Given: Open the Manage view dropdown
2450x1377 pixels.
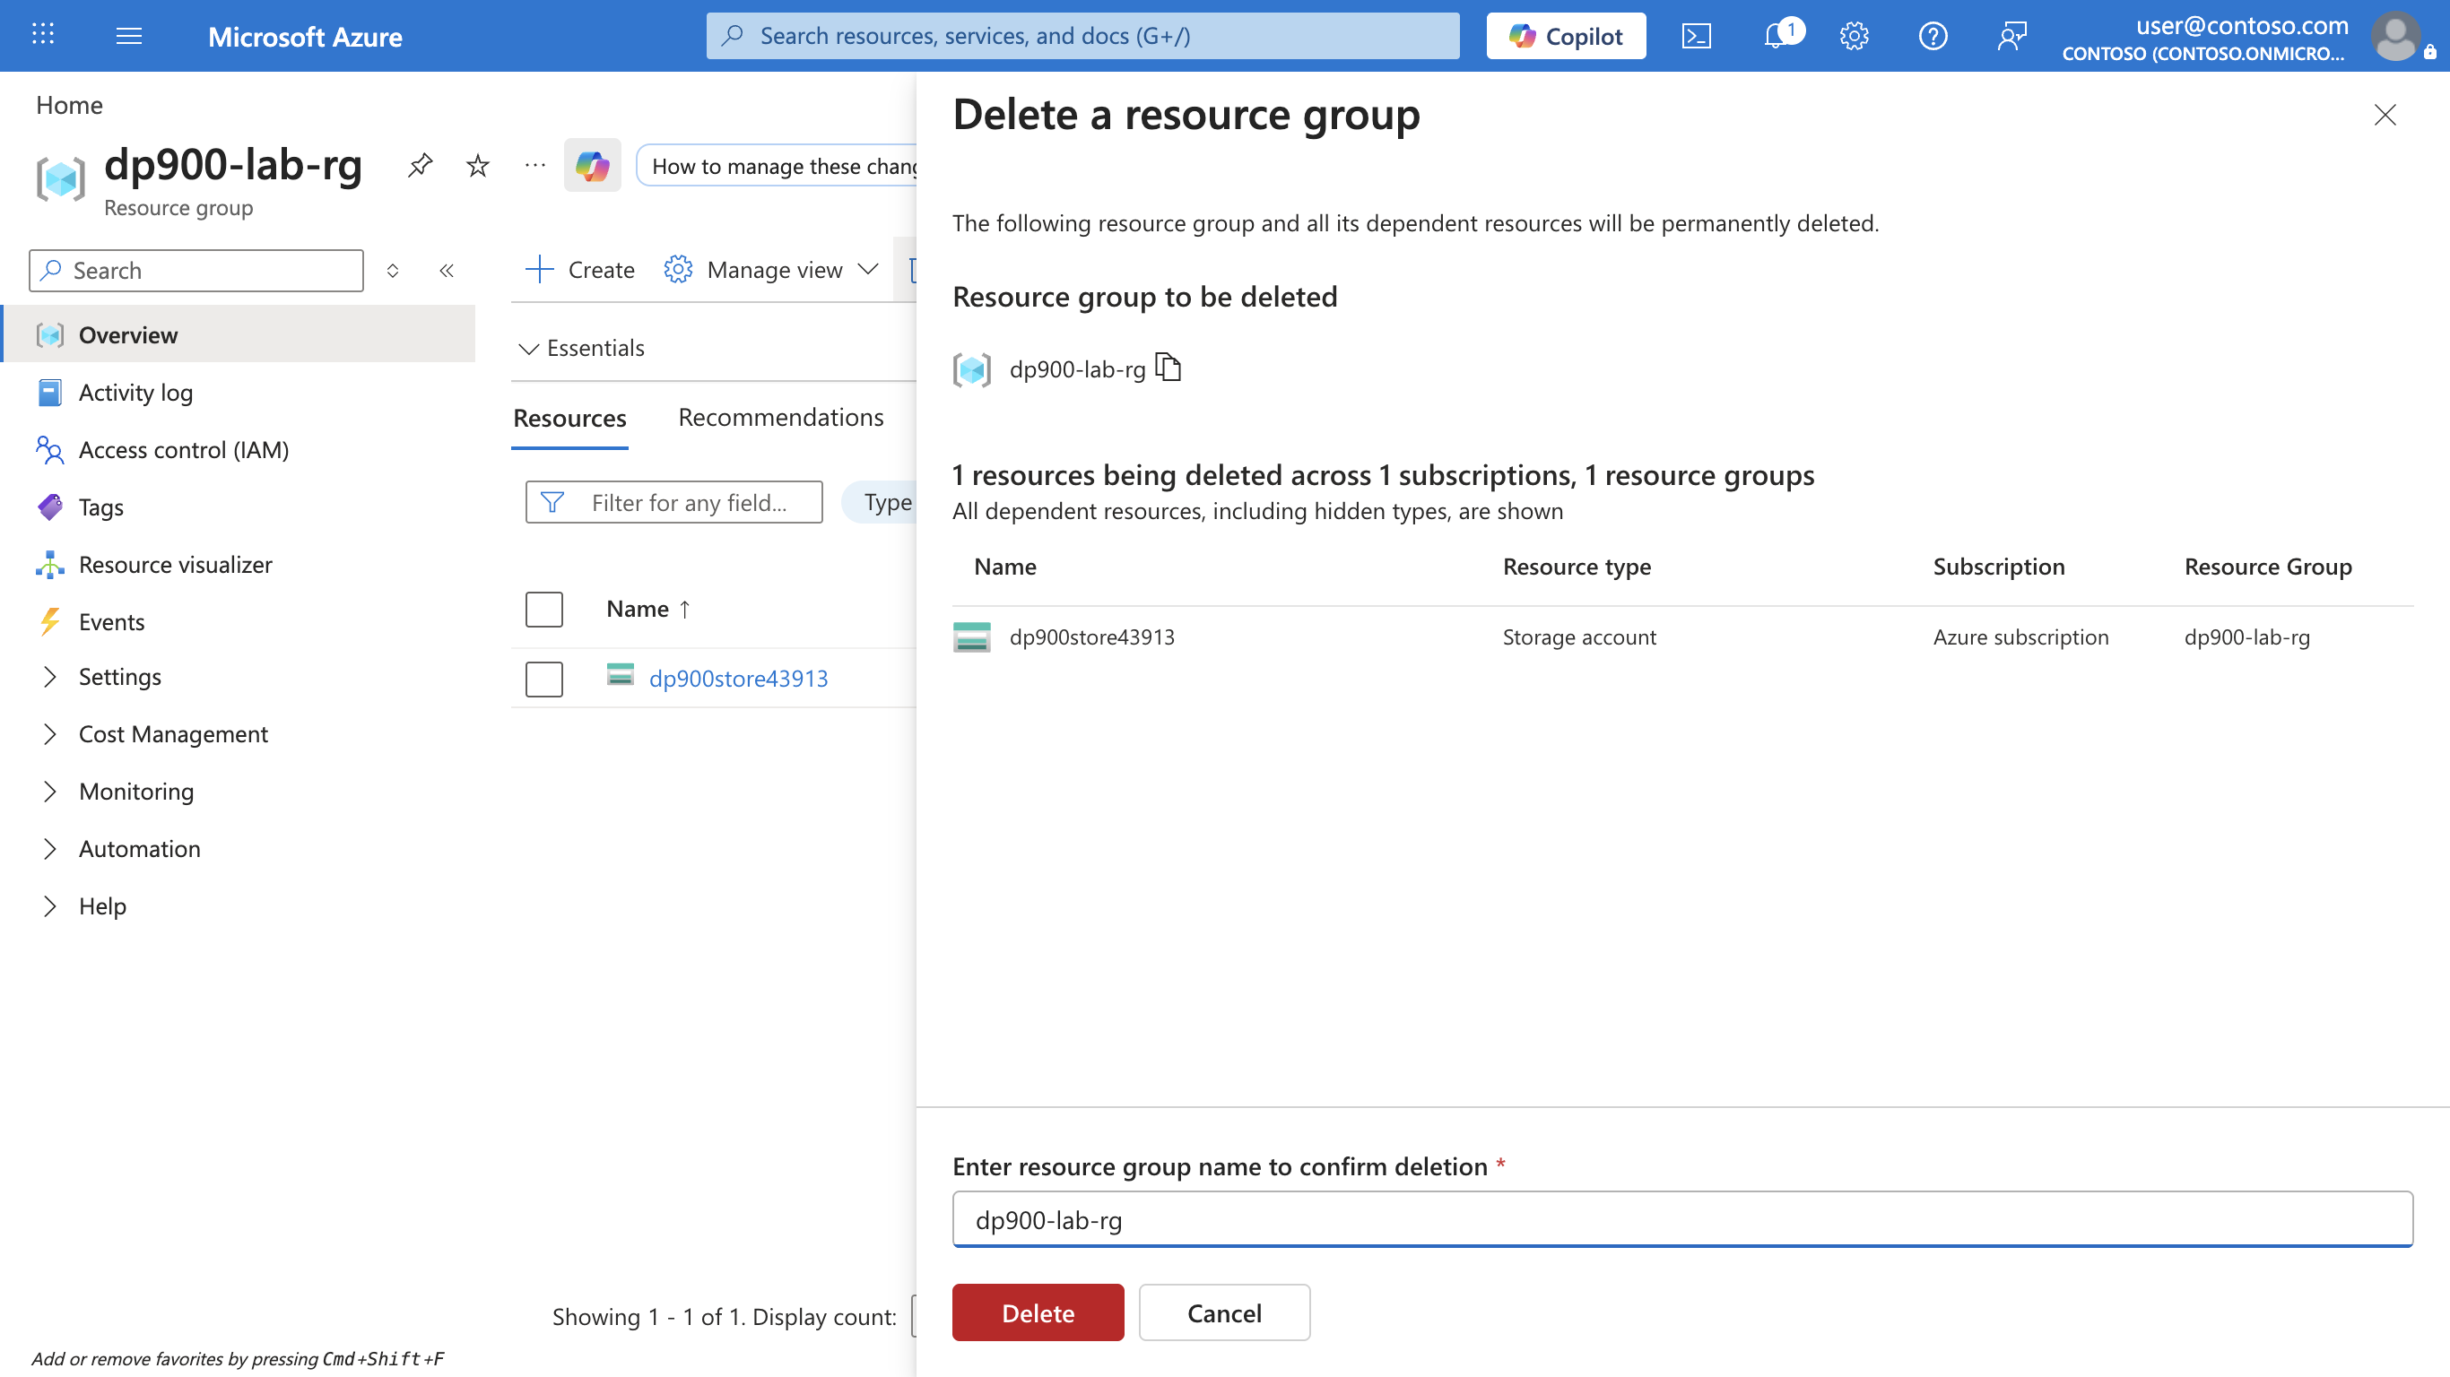Looking at the screenshot, I should pos(867,269).
